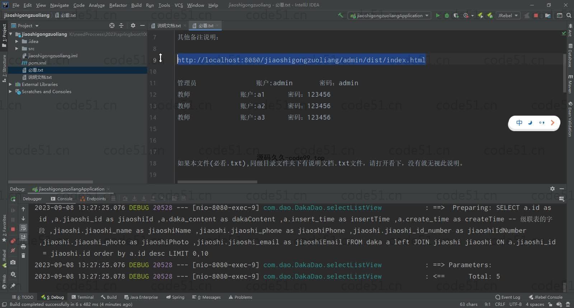Start debugging with the bug icon
The image size is (574, 308).
pyautogui.click(x=447, y=15)
